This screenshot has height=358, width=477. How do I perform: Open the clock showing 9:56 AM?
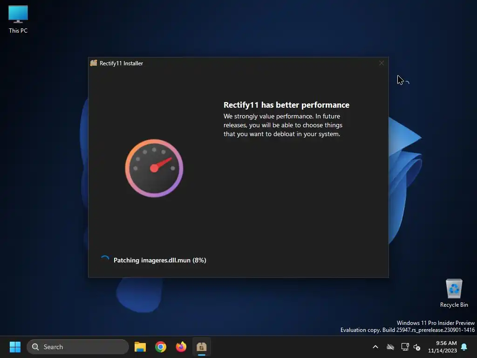click(x=443, y=347)
